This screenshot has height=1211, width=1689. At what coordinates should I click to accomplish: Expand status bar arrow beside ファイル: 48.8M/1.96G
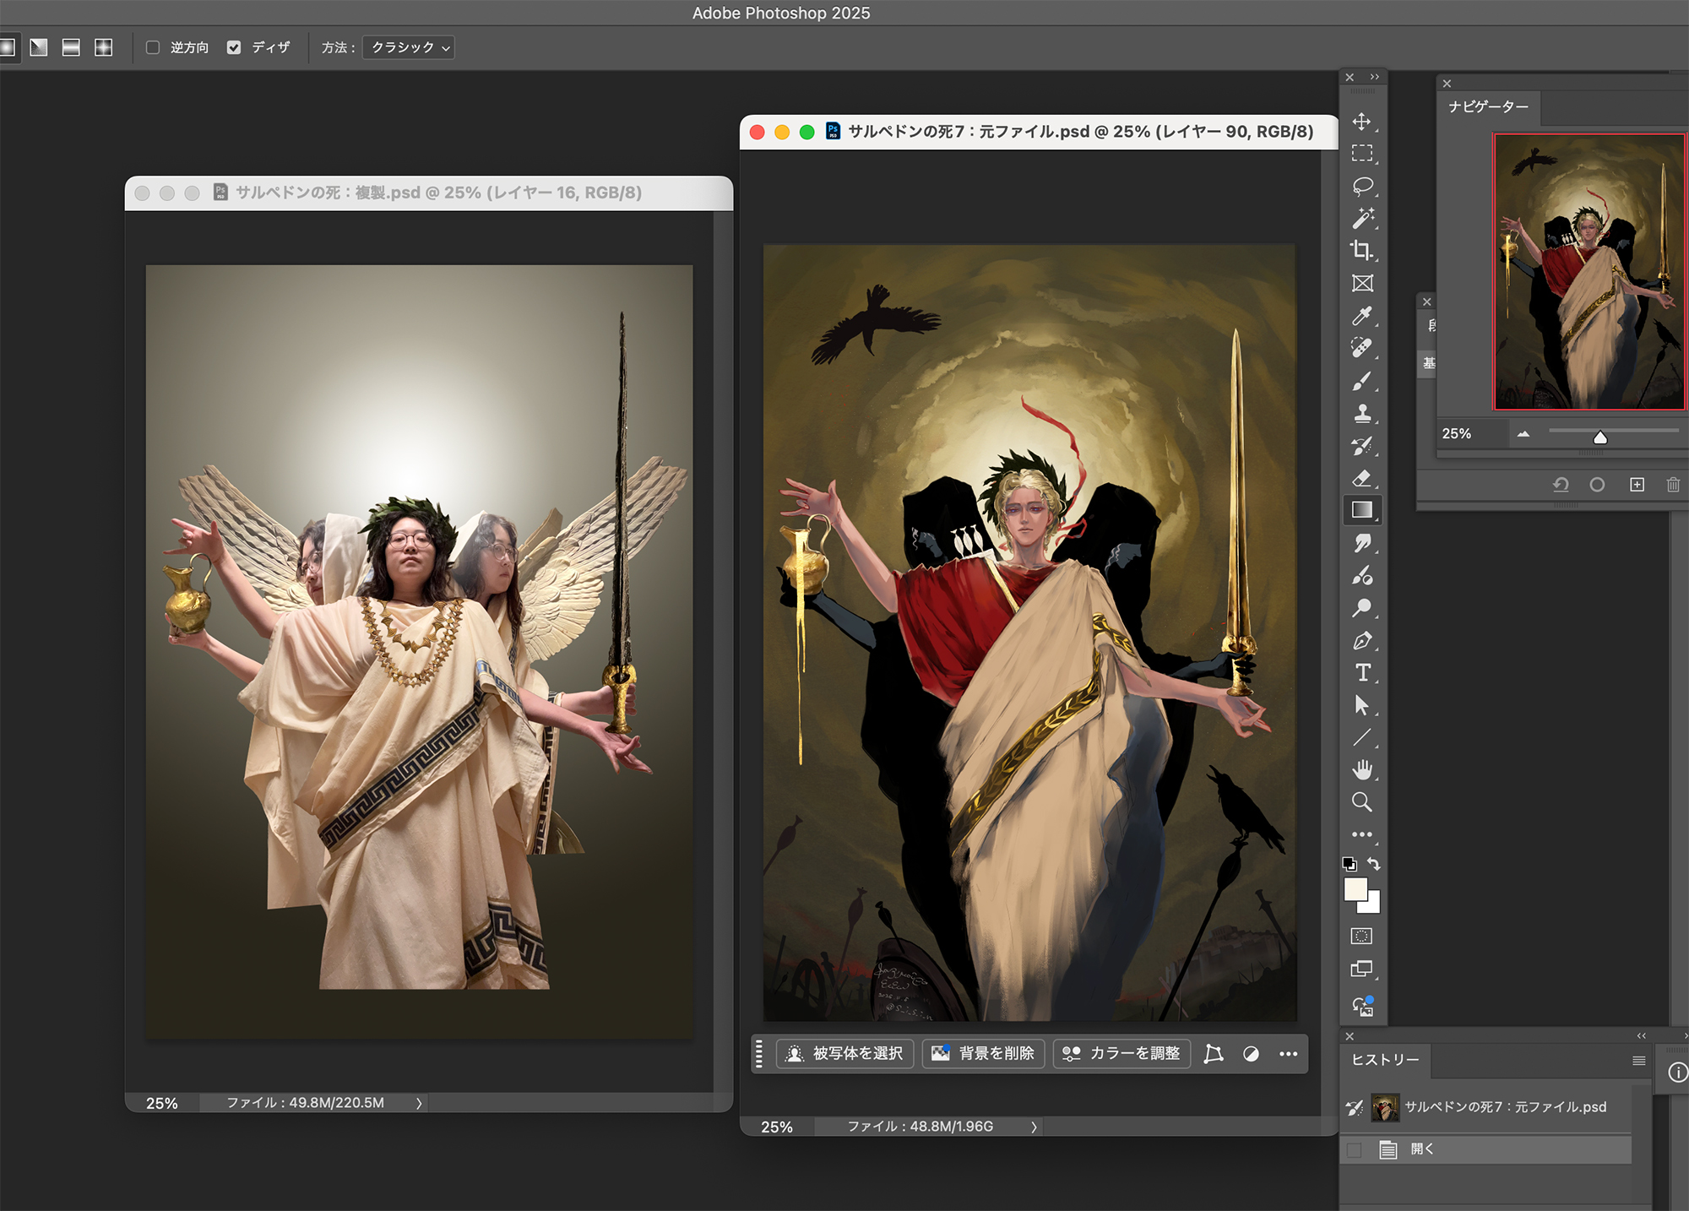[x=1034, y=1127]
